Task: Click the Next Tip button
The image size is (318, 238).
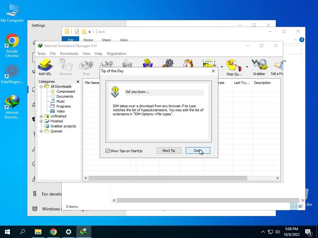Action: (x=169, y=151)
